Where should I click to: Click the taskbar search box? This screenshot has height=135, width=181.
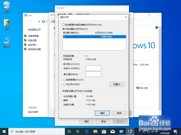(x=37, y=131)
